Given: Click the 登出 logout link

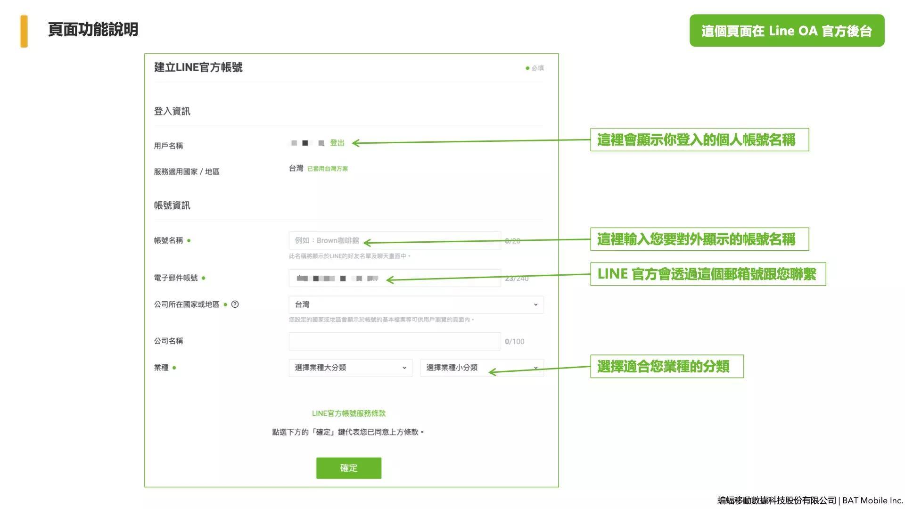Looking at the screenshot, I should click(337, 143).
